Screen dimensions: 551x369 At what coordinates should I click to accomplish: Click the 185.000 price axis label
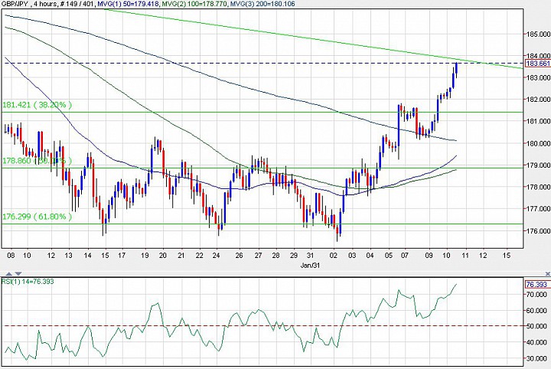(538, 34)
